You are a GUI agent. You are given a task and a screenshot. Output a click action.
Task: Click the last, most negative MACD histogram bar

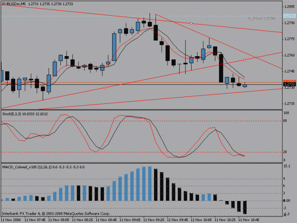coord(245,207)
